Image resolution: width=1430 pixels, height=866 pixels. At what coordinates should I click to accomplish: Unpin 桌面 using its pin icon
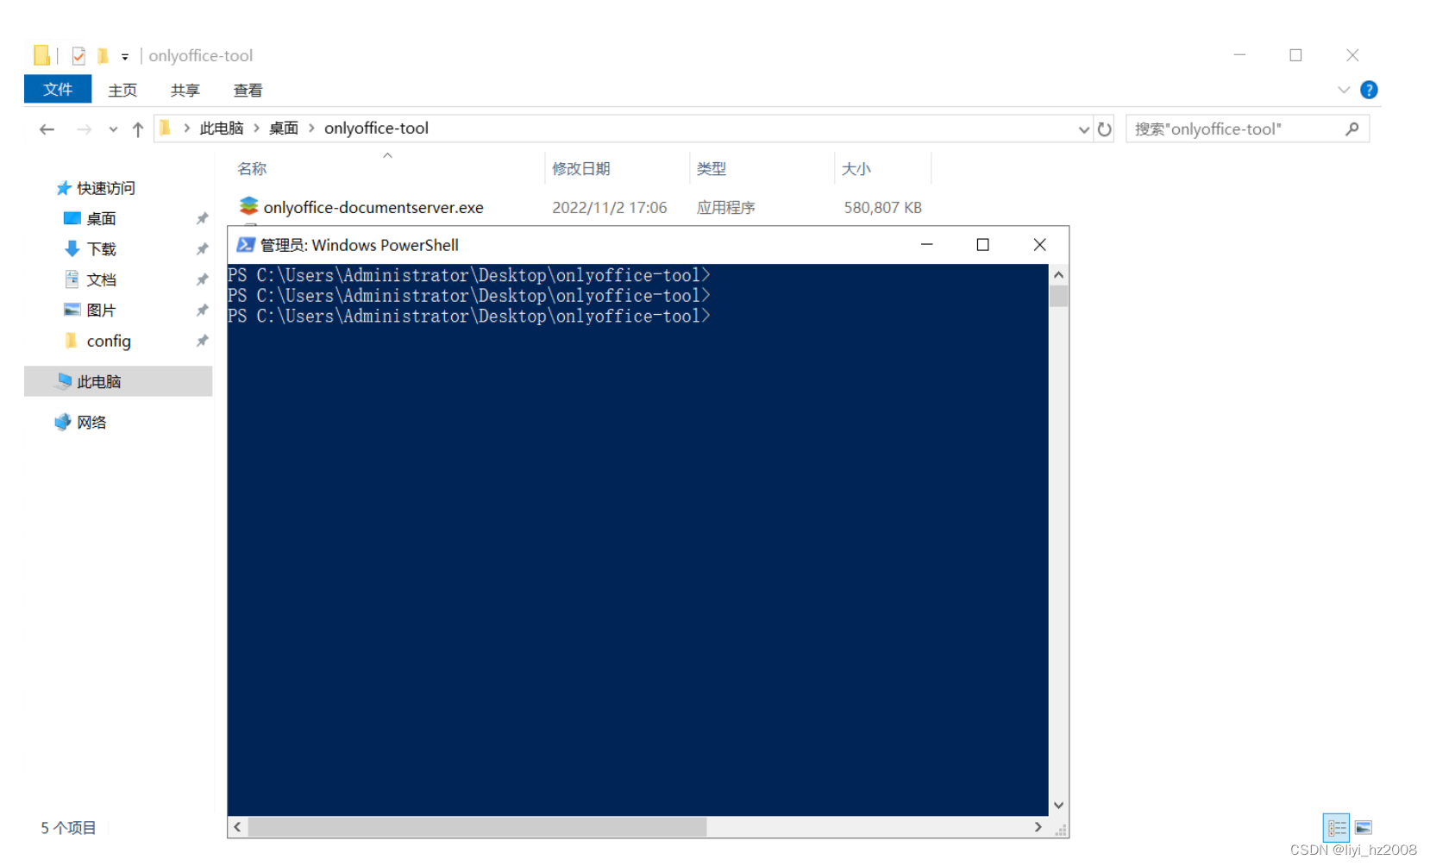pyautogui.click(x=202, y=218)
